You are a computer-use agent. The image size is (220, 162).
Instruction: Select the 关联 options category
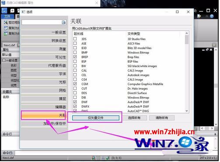click(x=43, y=115)
